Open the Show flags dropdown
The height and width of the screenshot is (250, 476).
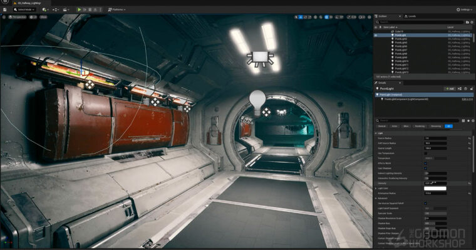[43, 17]
